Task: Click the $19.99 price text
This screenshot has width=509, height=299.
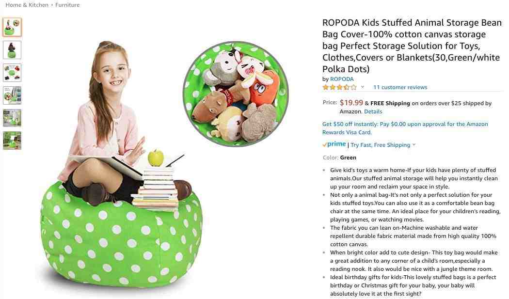Action: [x=351, y=103]
